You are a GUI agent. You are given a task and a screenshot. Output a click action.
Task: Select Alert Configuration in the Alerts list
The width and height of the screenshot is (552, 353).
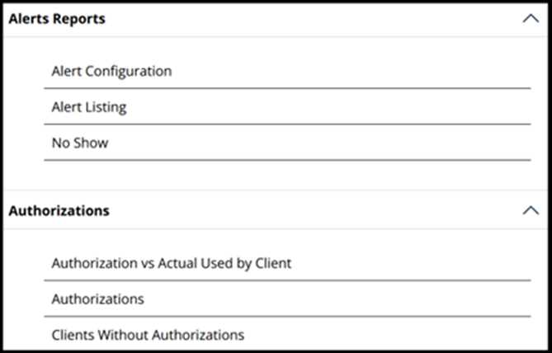(x=287, y=71)
